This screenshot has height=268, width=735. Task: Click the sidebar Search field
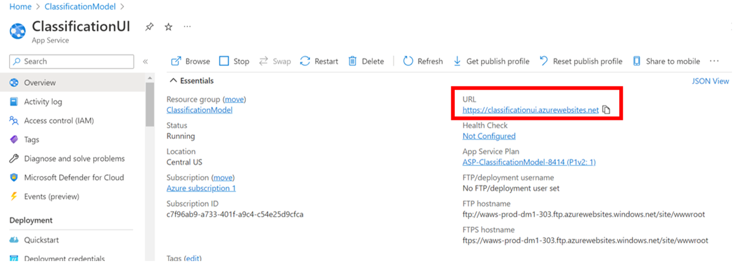tap(72, 61)
